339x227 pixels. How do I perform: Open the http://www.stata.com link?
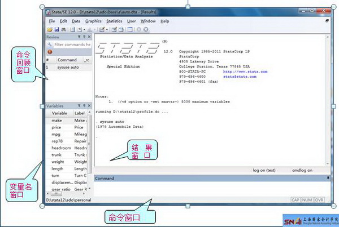245,72
